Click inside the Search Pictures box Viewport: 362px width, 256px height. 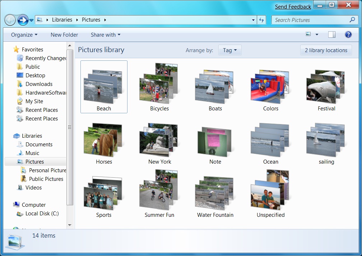point(309,20)
